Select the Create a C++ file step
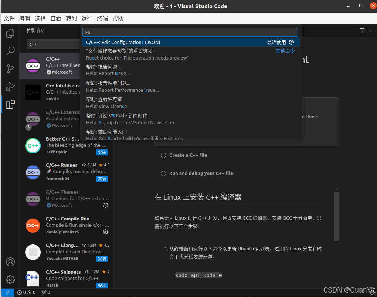 188,155
